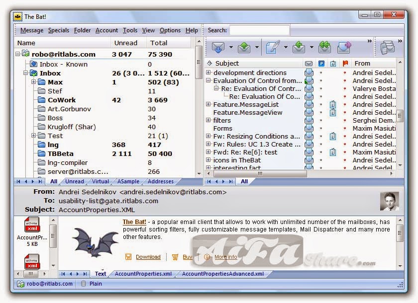Click the attachment clip on Feature.MessageList row
The image size is (418, 303).
click(x=333, y=104)
